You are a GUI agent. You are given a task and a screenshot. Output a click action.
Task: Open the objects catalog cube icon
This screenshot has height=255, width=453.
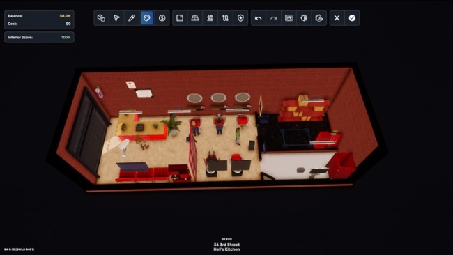pos(101,18)
